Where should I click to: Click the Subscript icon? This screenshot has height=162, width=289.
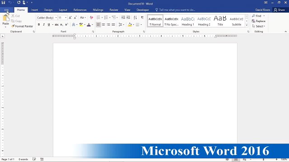[61, 25]
